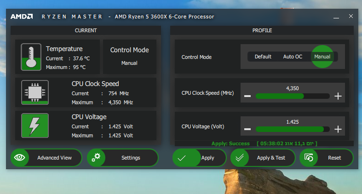Image resolution: width=362 pixels, height=194 pixels.
Task: Click the Reset button label
Action: tap(334, 158)
